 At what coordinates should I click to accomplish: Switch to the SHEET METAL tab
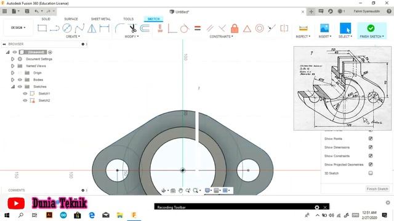point(101,19)
